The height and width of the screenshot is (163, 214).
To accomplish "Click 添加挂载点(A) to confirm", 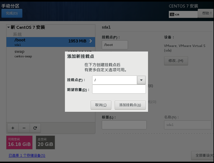I will (x=130, y=105).
